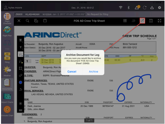
Task: Click the No Request for Filing status
Action: (x=98, y=14)
